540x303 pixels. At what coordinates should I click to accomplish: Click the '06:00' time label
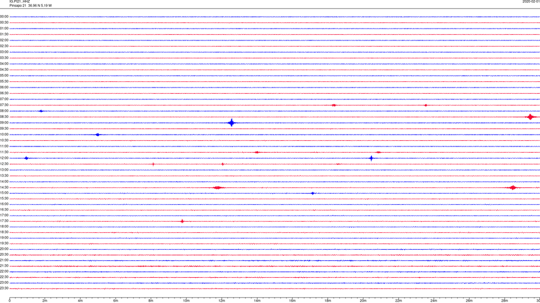click(4, 88)
